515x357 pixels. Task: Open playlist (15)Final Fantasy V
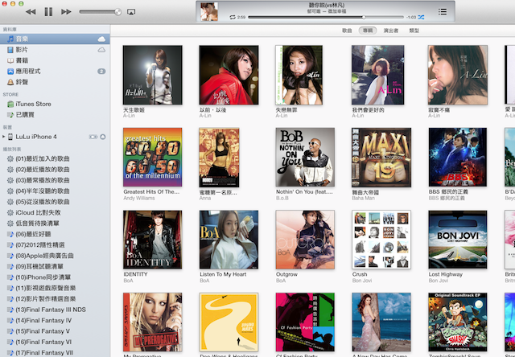click(55, 331)
